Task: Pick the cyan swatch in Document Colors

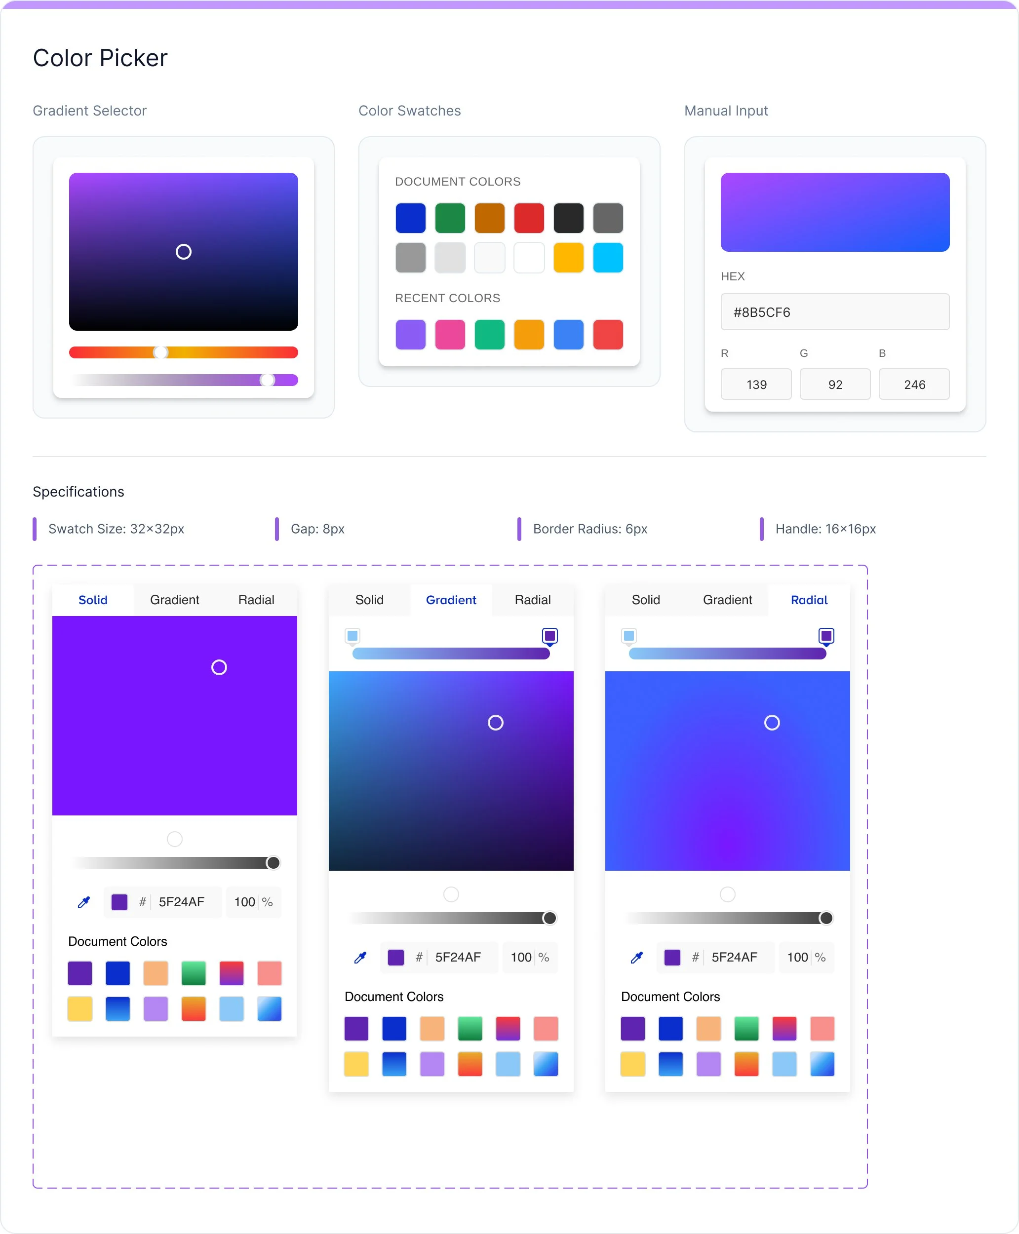Action: [608, 258]
